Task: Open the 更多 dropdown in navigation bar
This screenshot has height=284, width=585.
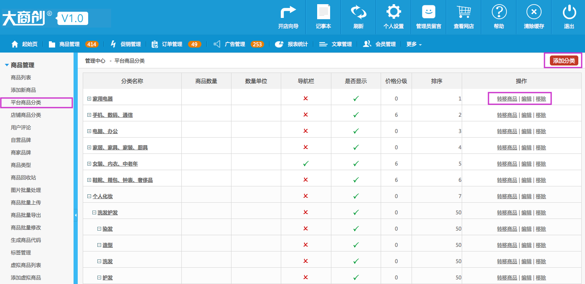Action: [414, 44]
